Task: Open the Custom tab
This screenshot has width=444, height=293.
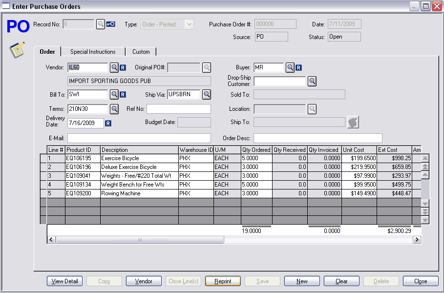Action: (141, 52)
